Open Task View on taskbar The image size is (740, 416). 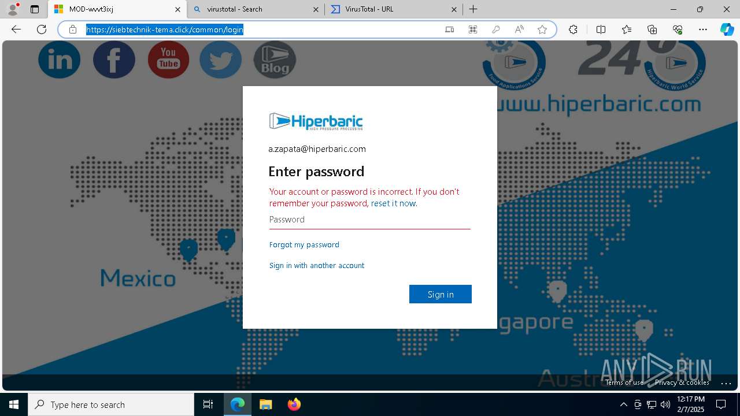click(208, 404)
